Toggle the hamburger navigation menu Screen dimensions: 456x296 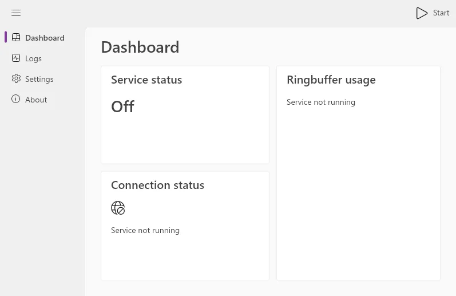click(16, 13)
